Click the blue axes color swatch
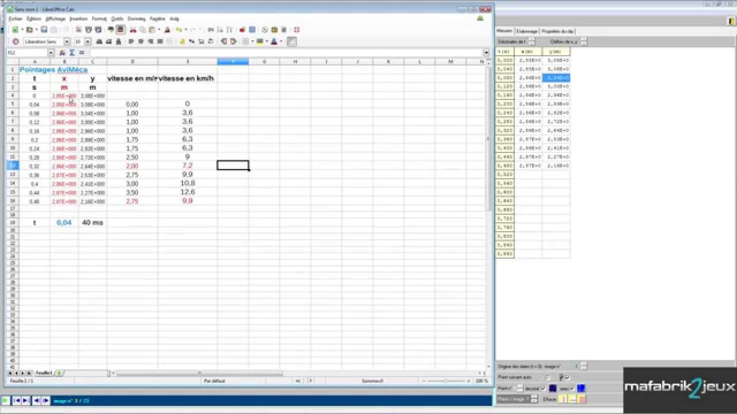 [581, 388]
